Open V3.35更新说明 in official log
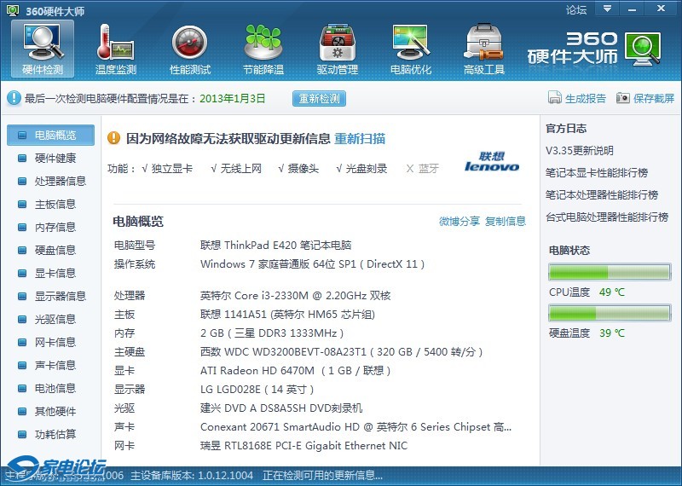This screenshot has width=682, height=486. pos(580,150)
